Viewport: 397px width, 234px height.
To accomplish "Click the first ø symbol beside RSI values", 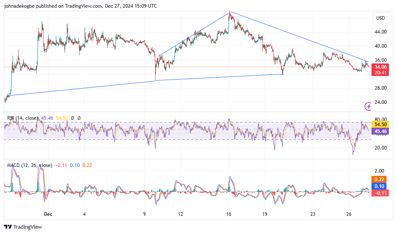I will 72,118.
